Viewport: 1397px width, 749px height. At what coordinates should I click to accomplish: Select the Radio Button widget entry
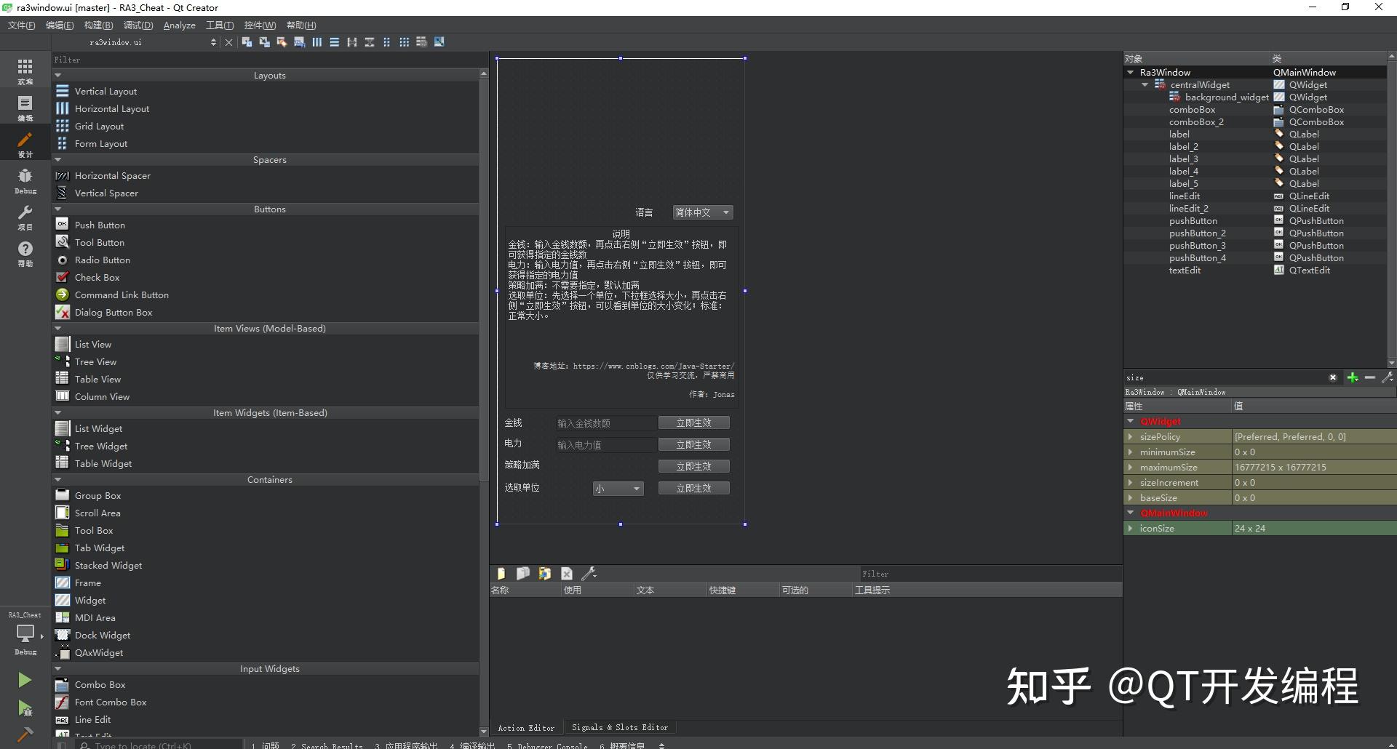pos(102,260)
